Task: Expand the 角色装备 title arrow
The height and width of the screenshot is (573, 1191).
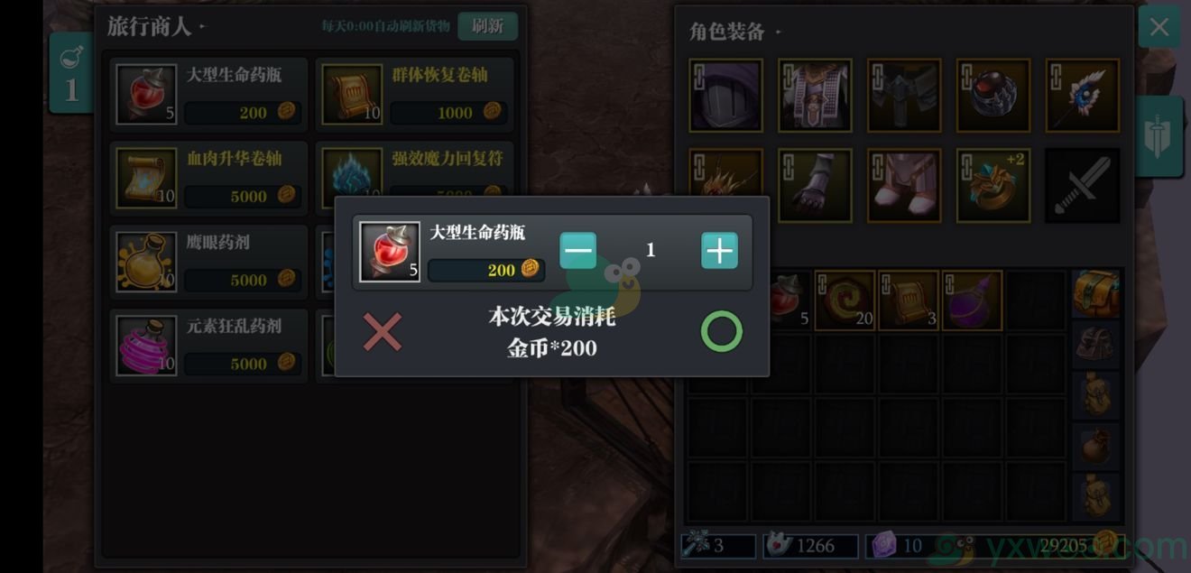Action: coord(777,32)
